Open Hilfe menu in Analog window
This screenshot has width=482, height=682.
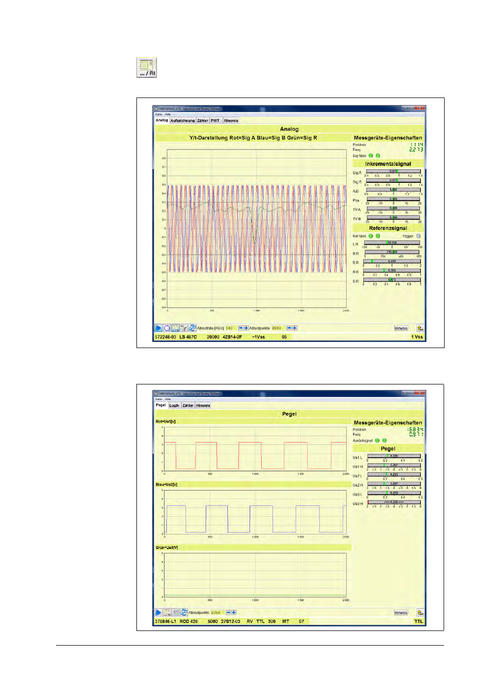168,114
